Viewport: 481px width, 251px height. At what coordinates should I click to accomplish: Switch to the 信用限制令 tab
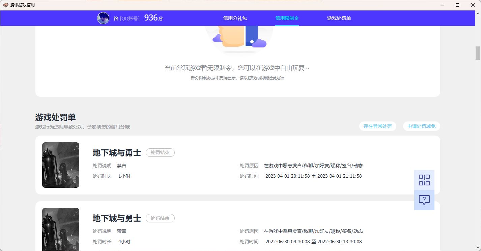tap(287, 18)
